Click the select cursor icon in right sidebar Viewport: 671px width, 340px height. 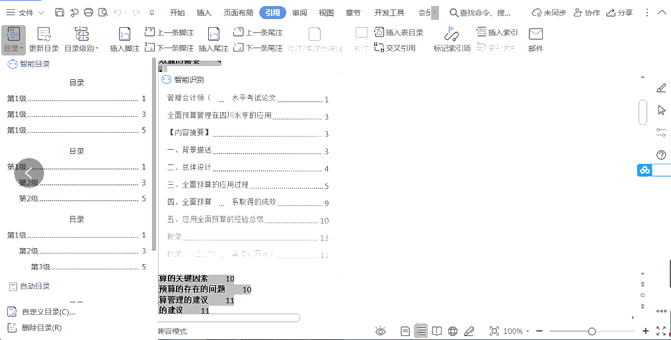(661, 110)
